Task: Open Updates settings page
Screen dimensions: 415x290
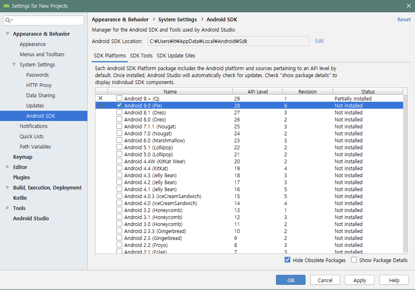Action: point(35,106)
